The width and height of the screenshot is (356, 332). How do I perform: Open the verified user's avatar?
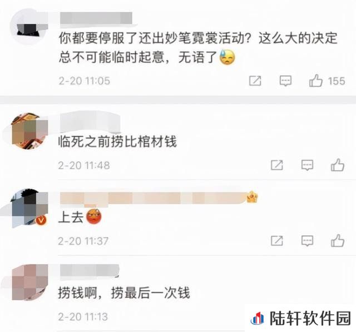29,207
